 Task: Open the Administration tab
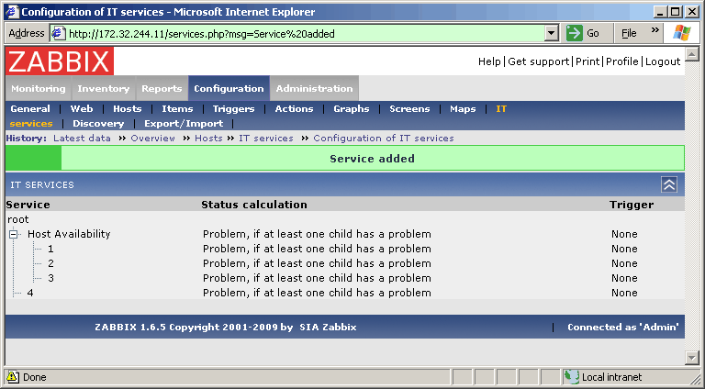pyautogui.click(x=314, y=88)
